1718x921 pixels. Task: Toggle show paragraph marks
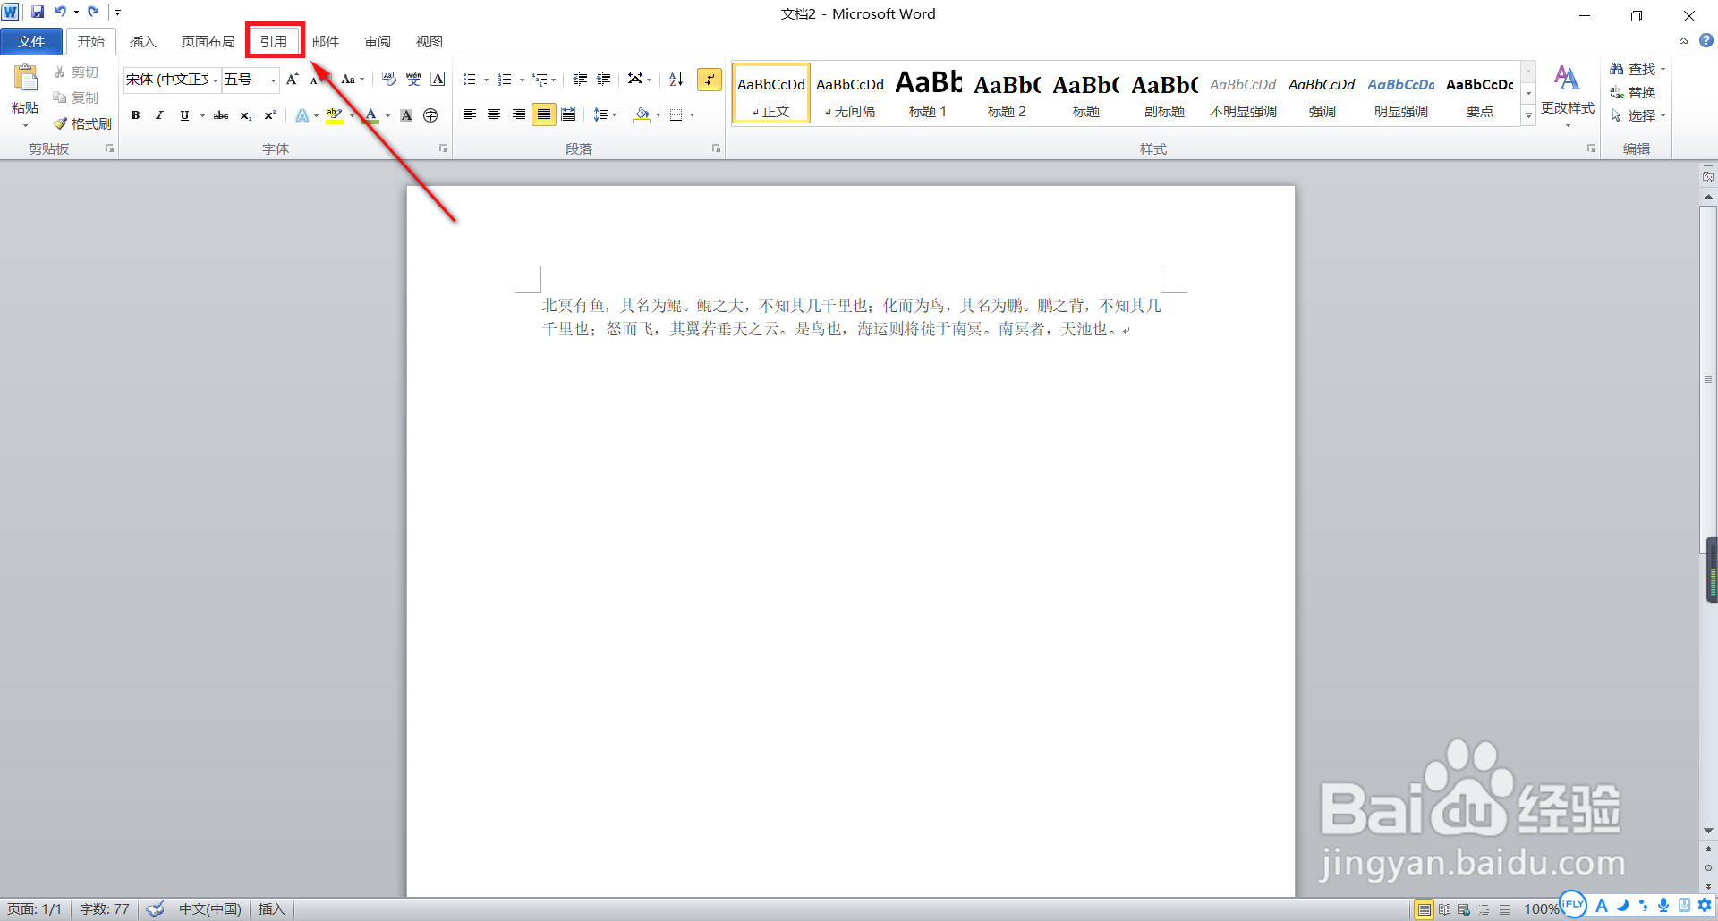[710, 80]
